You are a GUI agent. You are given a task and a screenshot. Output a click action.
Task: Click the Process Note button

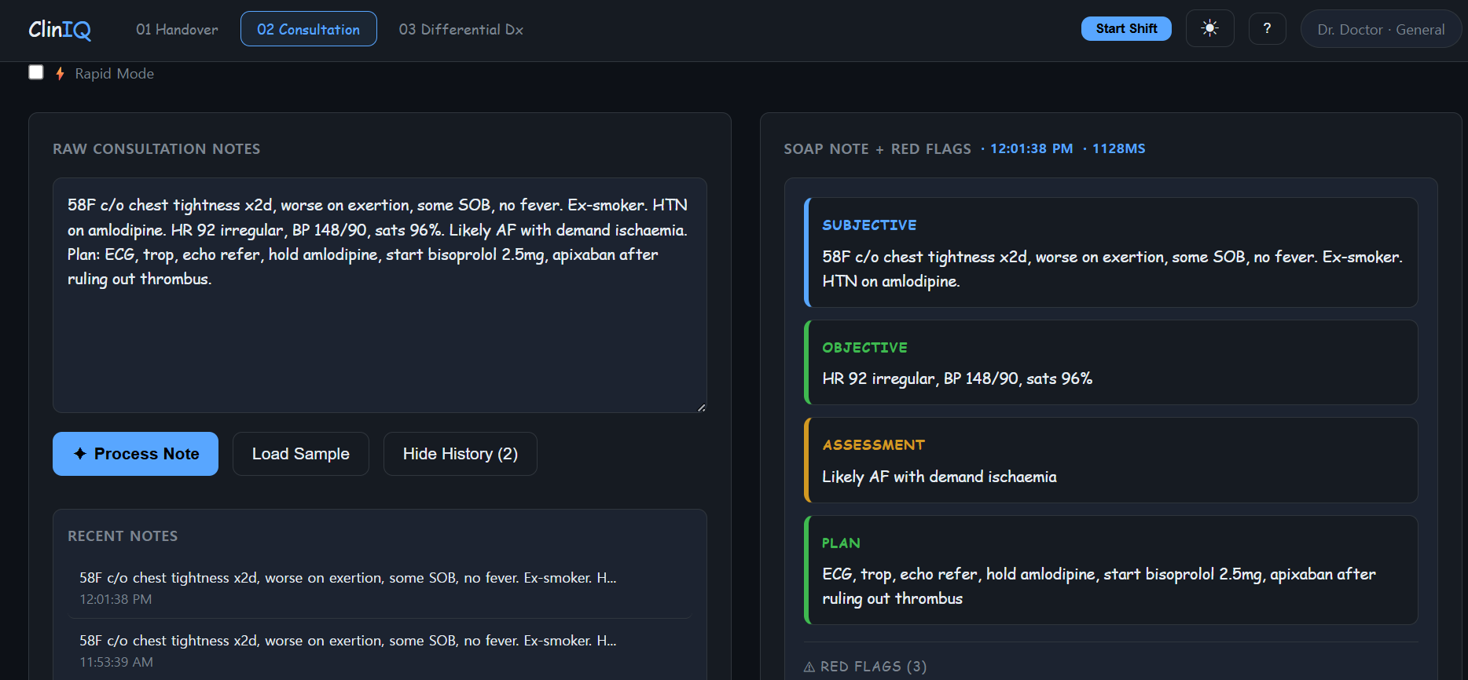pyautogui.click(x=136, y=454)
